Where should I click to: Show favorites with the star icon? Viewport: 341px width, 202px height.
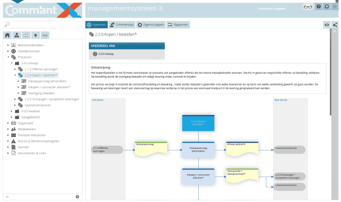pyautogui.click(x=36, y=35)
